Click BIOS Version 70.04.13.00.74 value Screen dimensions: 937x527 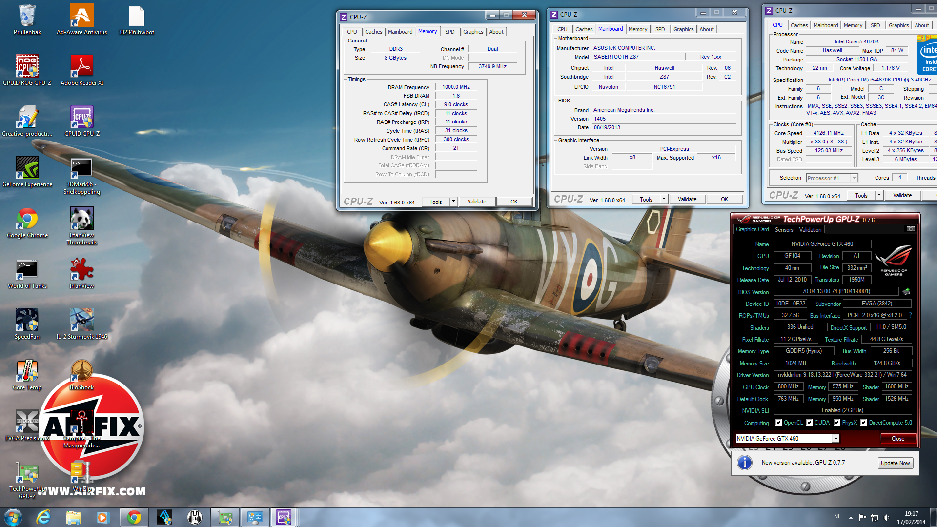836,292
